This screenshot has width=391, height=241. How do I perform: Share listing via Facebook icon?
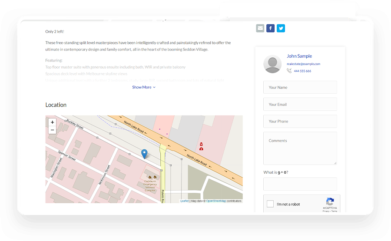coord(270,28)
